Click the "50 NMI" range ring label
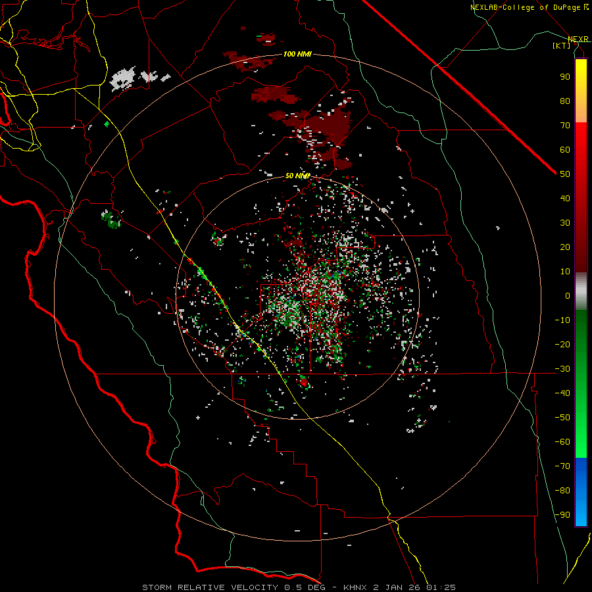 pyautogui.click(x=297, y=176)
